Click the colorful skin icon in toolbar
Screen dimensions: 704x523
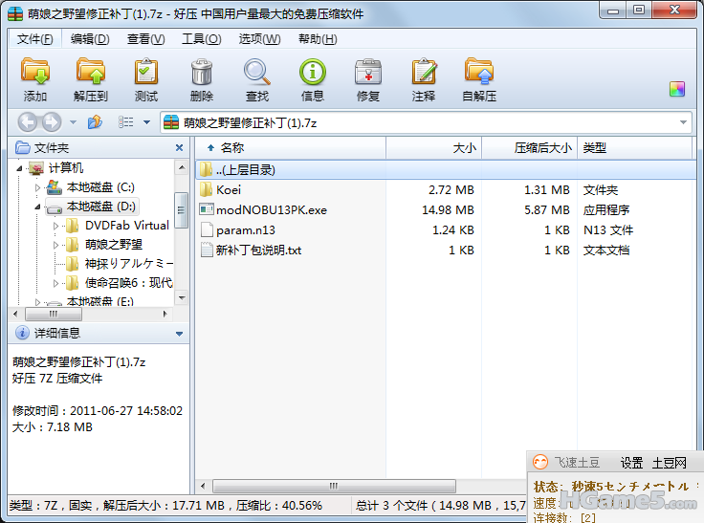(x=676, y=89)
